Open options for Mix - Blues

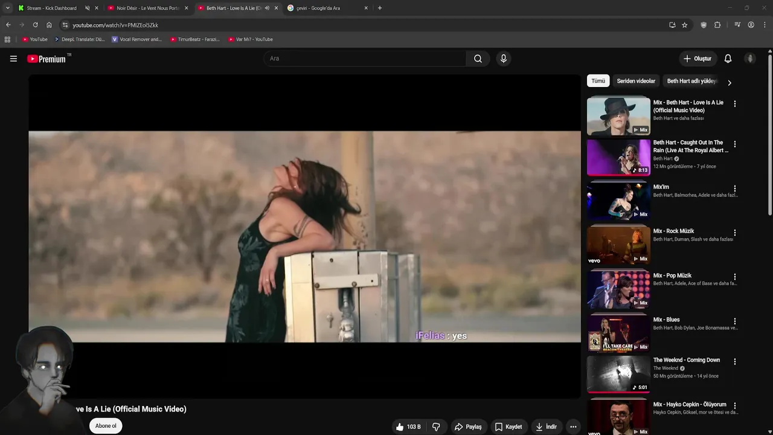point(735,321)
